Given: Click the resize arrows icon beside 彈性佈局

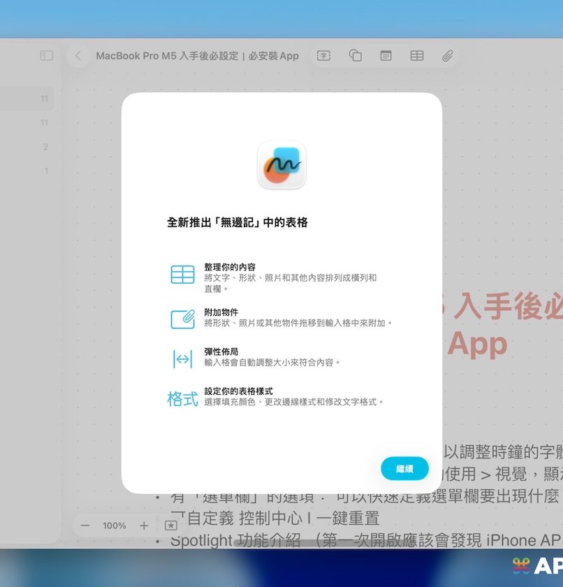Looking at the screenshot, I should (x=182, y=358).
